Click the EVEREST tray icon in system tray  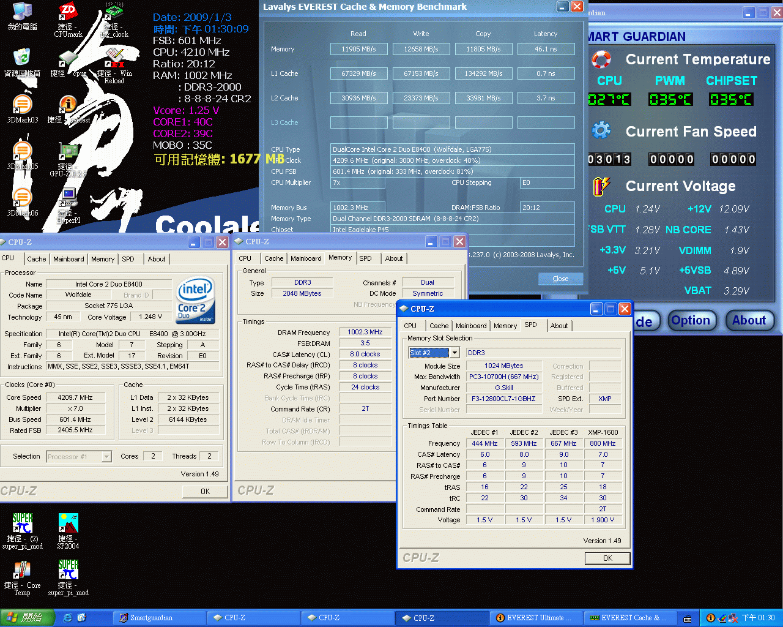[710, 618]
